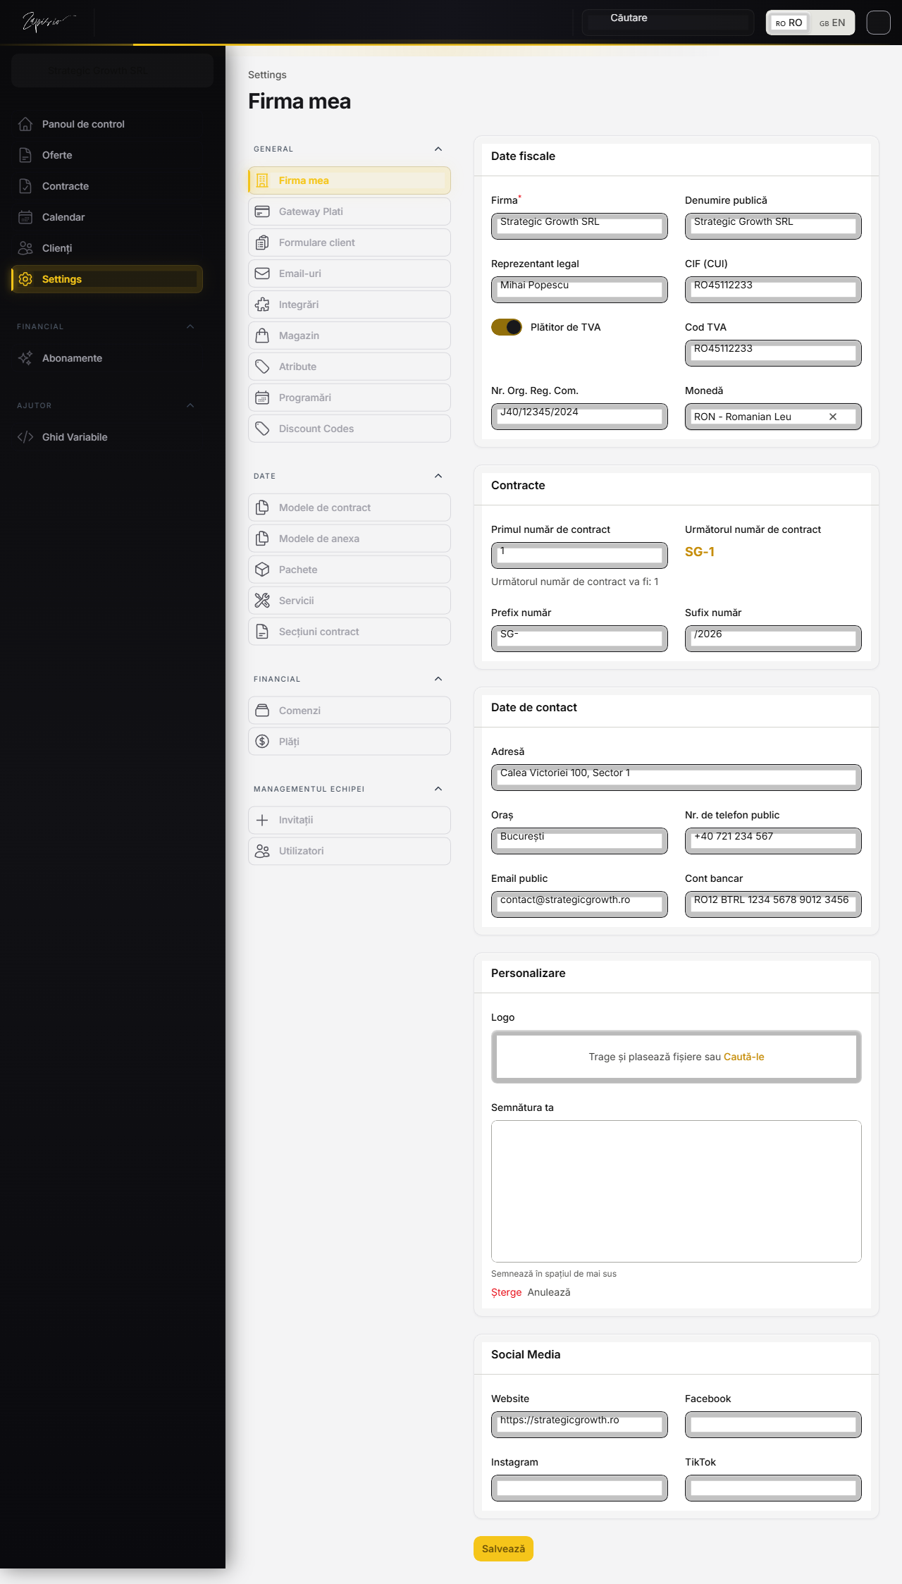Collapse the FINANCIAL settings section chevron
Image resolution: width=902 pixels, height=1584 pixels.
tap(438, 679)
